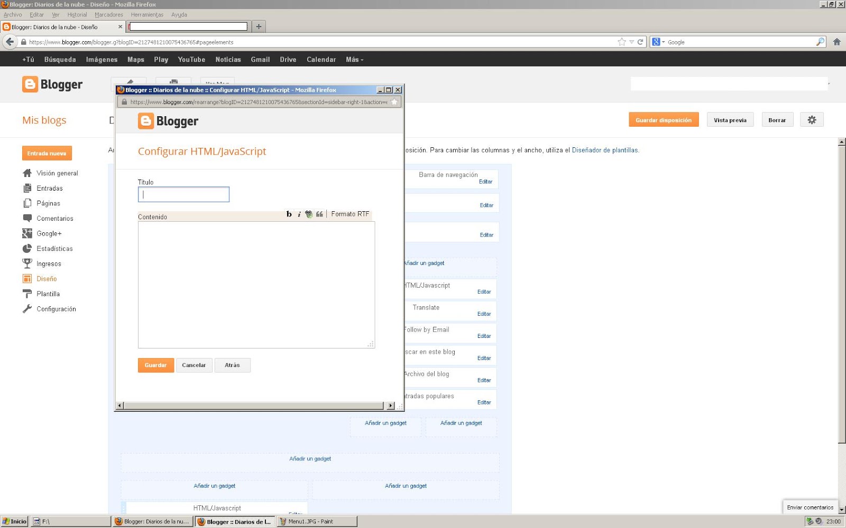Open a new tab with plus button

259,26
